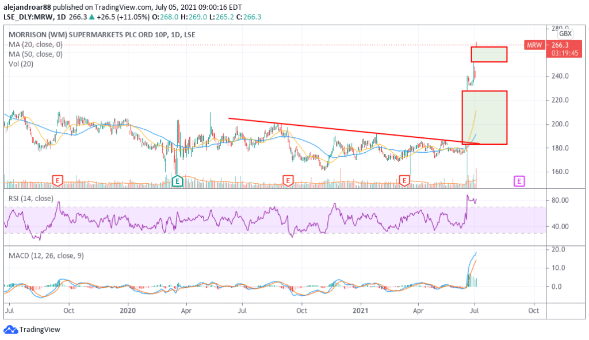Click the red E marker before Apr 2021
The image size is (589, 340).
(x=404, y=181)
